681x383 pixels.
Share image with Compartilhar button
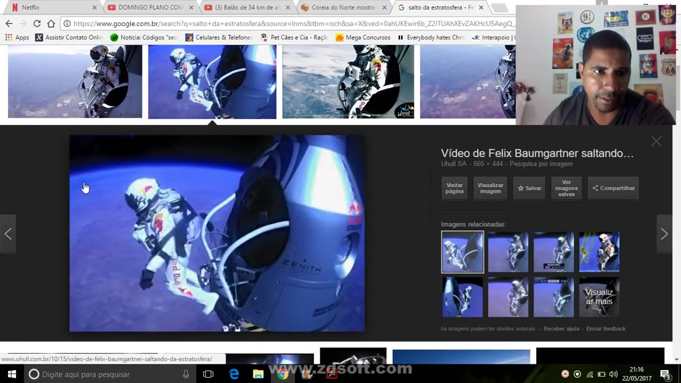613,188
